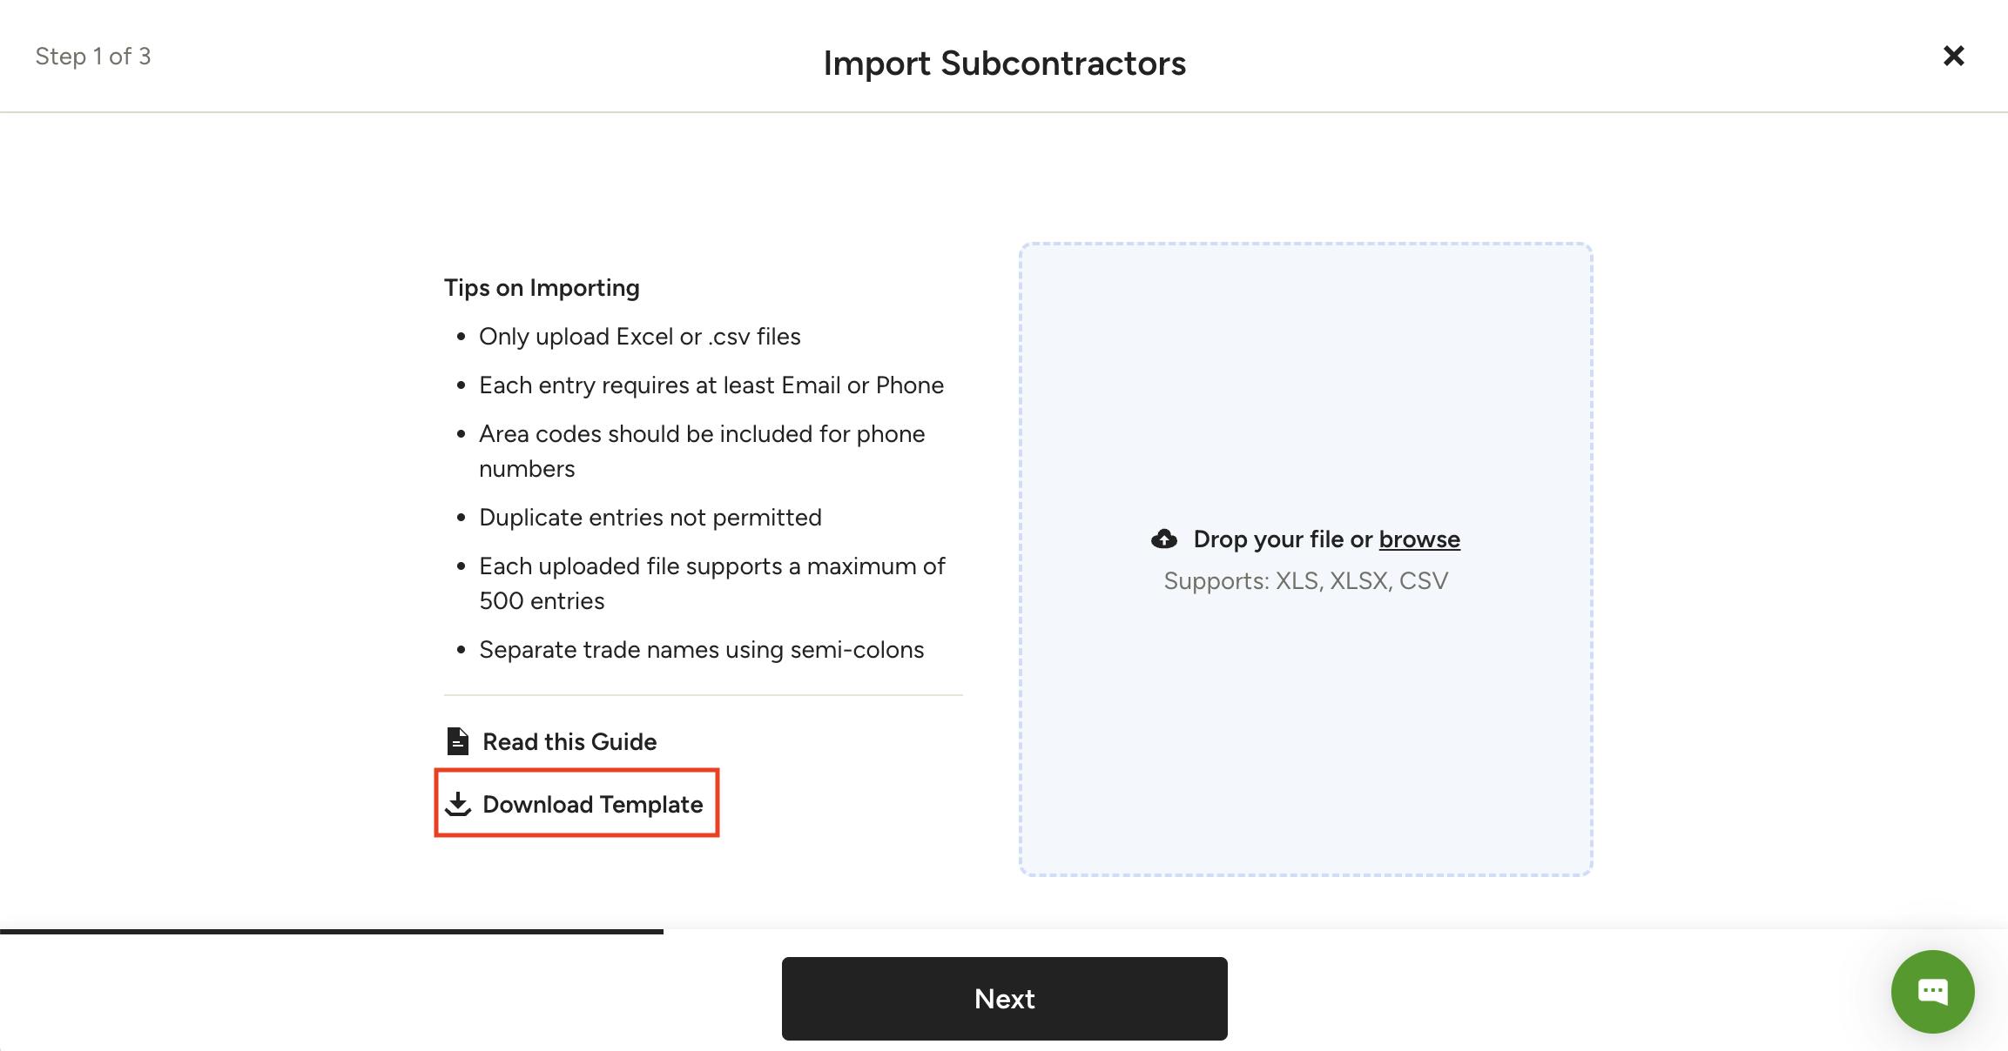This screenshot has width=2008, height=1051.
Task: Select the upload cloud symbol above Supports text
Action: pos(1164,539)
